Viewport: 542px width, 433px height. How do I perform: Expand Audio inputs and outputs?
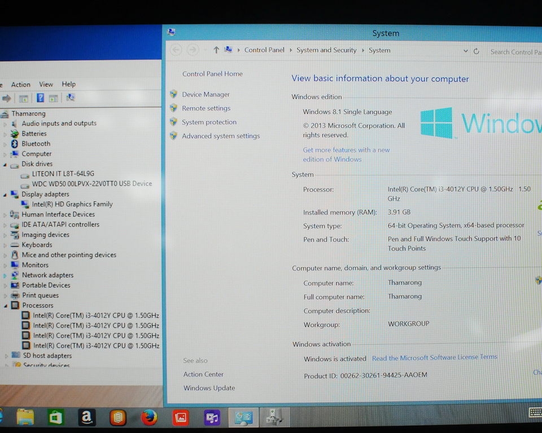click(5, 123)
